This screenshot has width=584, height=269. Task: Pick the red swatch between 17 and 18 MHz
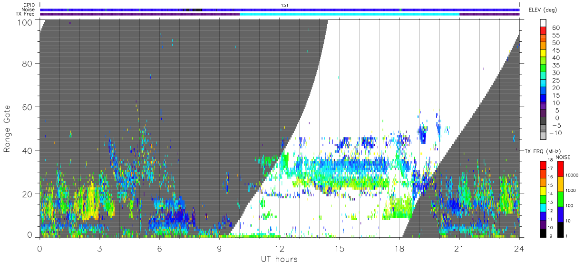tap(543, 165)
